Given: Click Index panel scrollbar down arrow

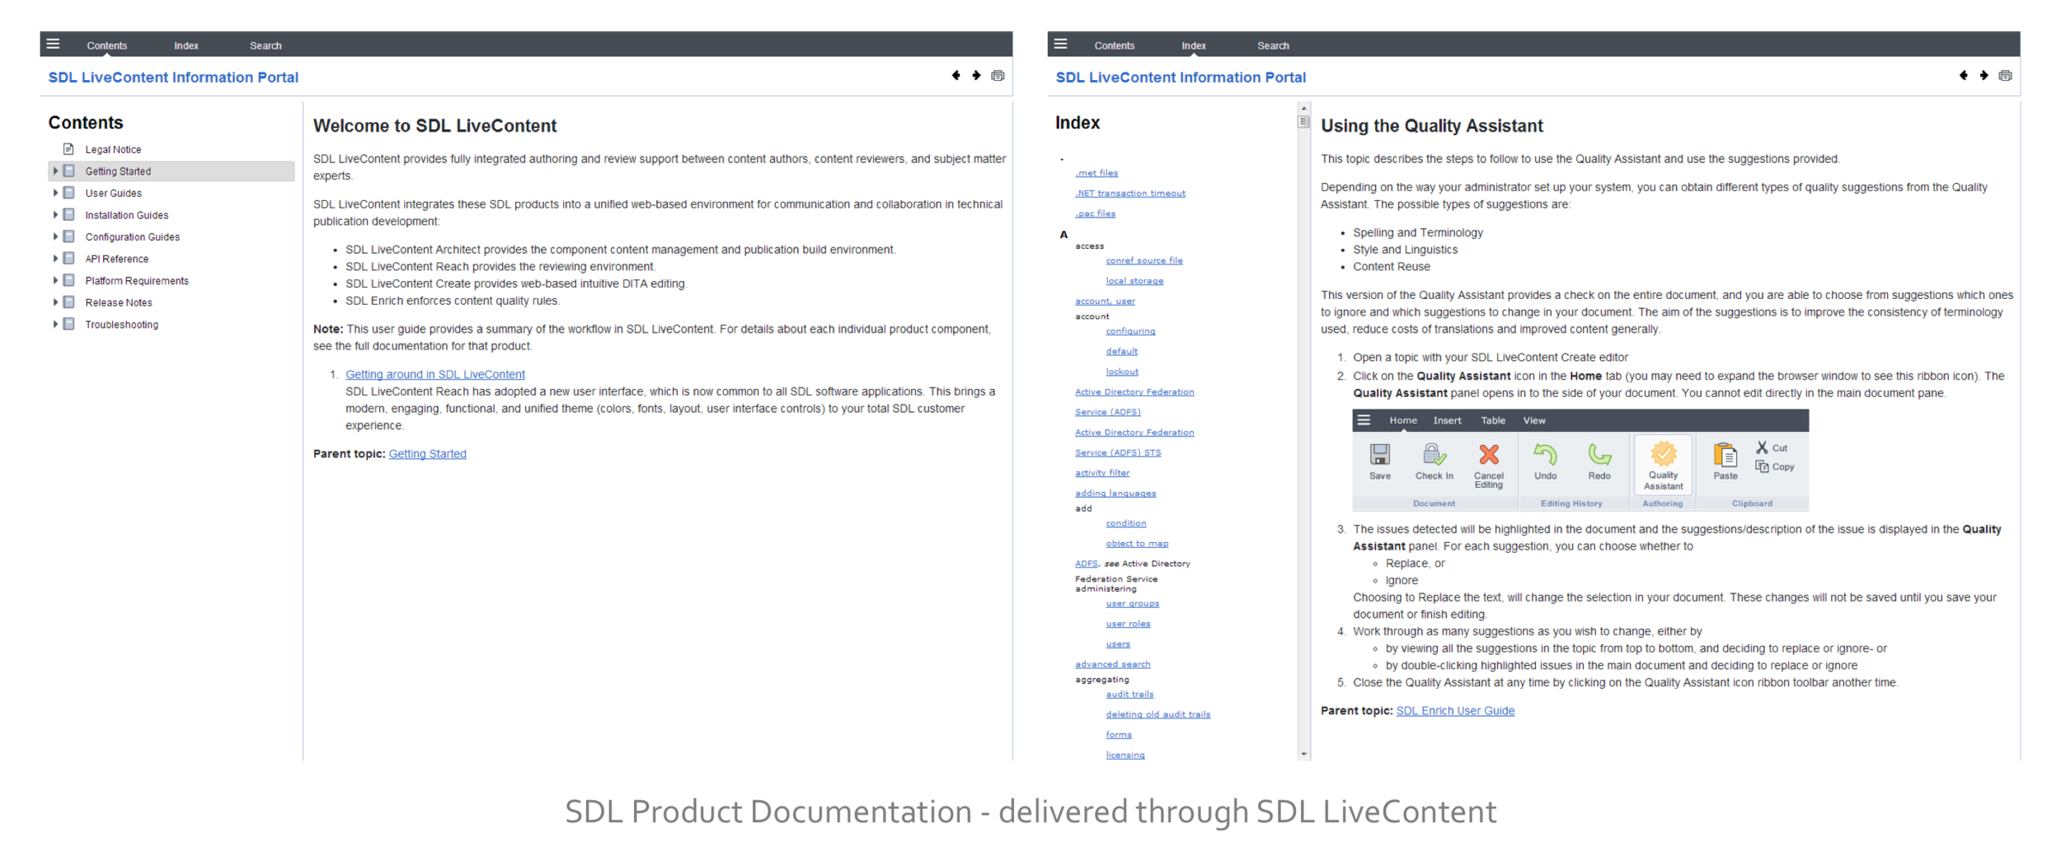Looking at the screenshot, I should click(1303, 754).
